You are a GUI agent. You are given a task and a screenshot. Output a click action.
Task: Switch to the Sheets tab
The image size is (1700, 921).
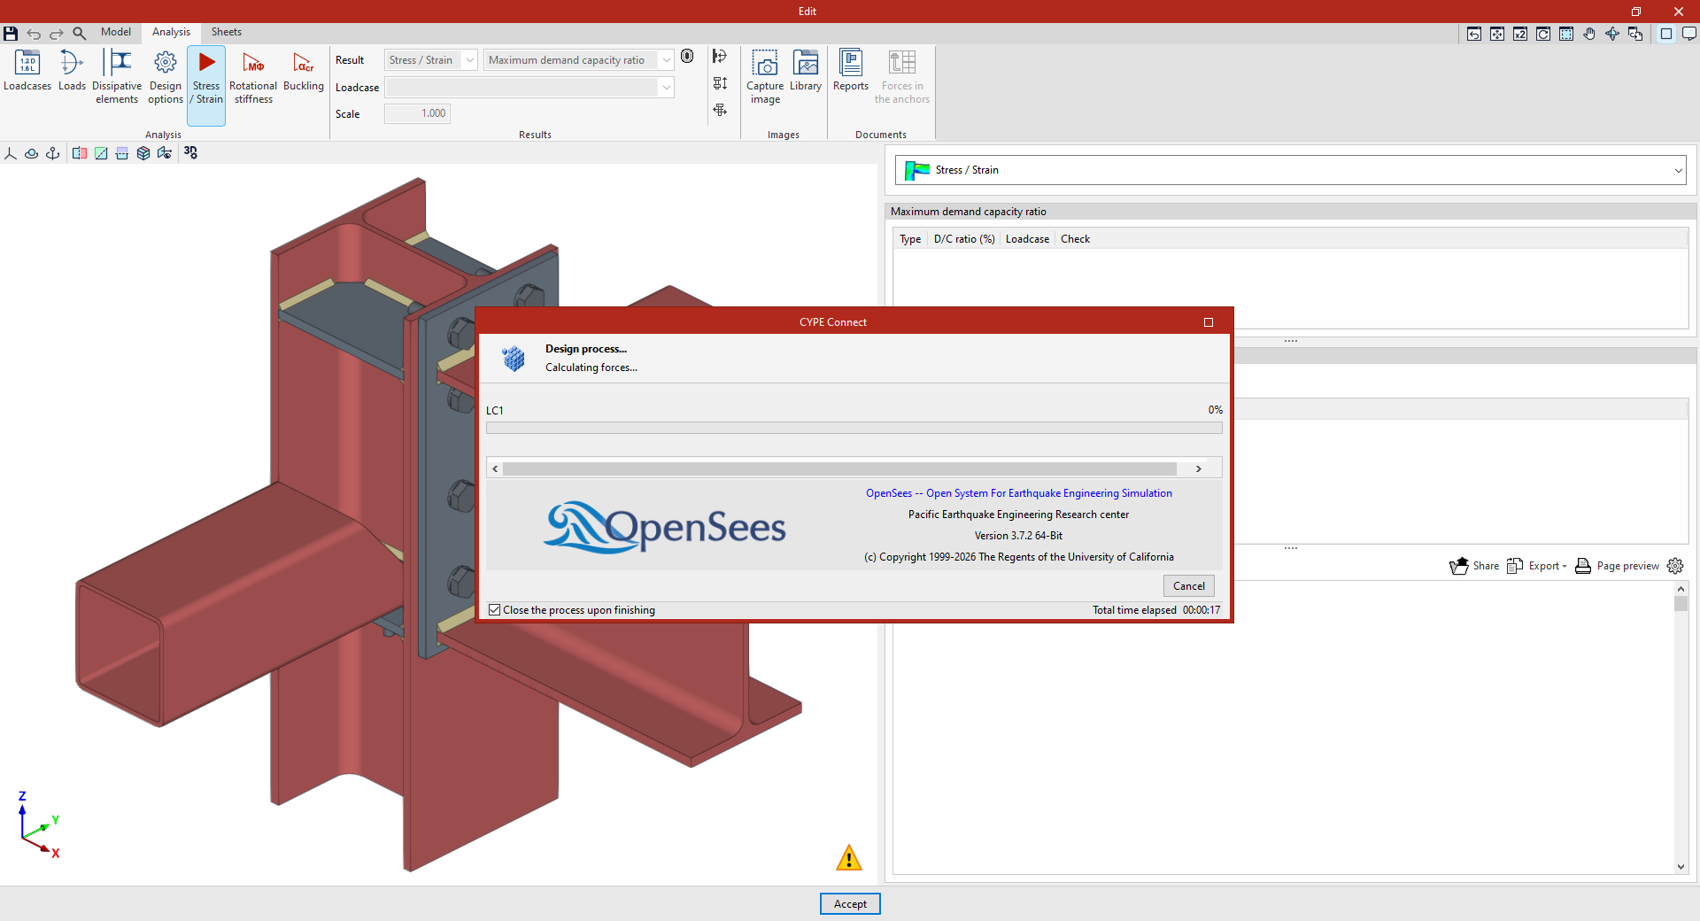coord(227,32)
